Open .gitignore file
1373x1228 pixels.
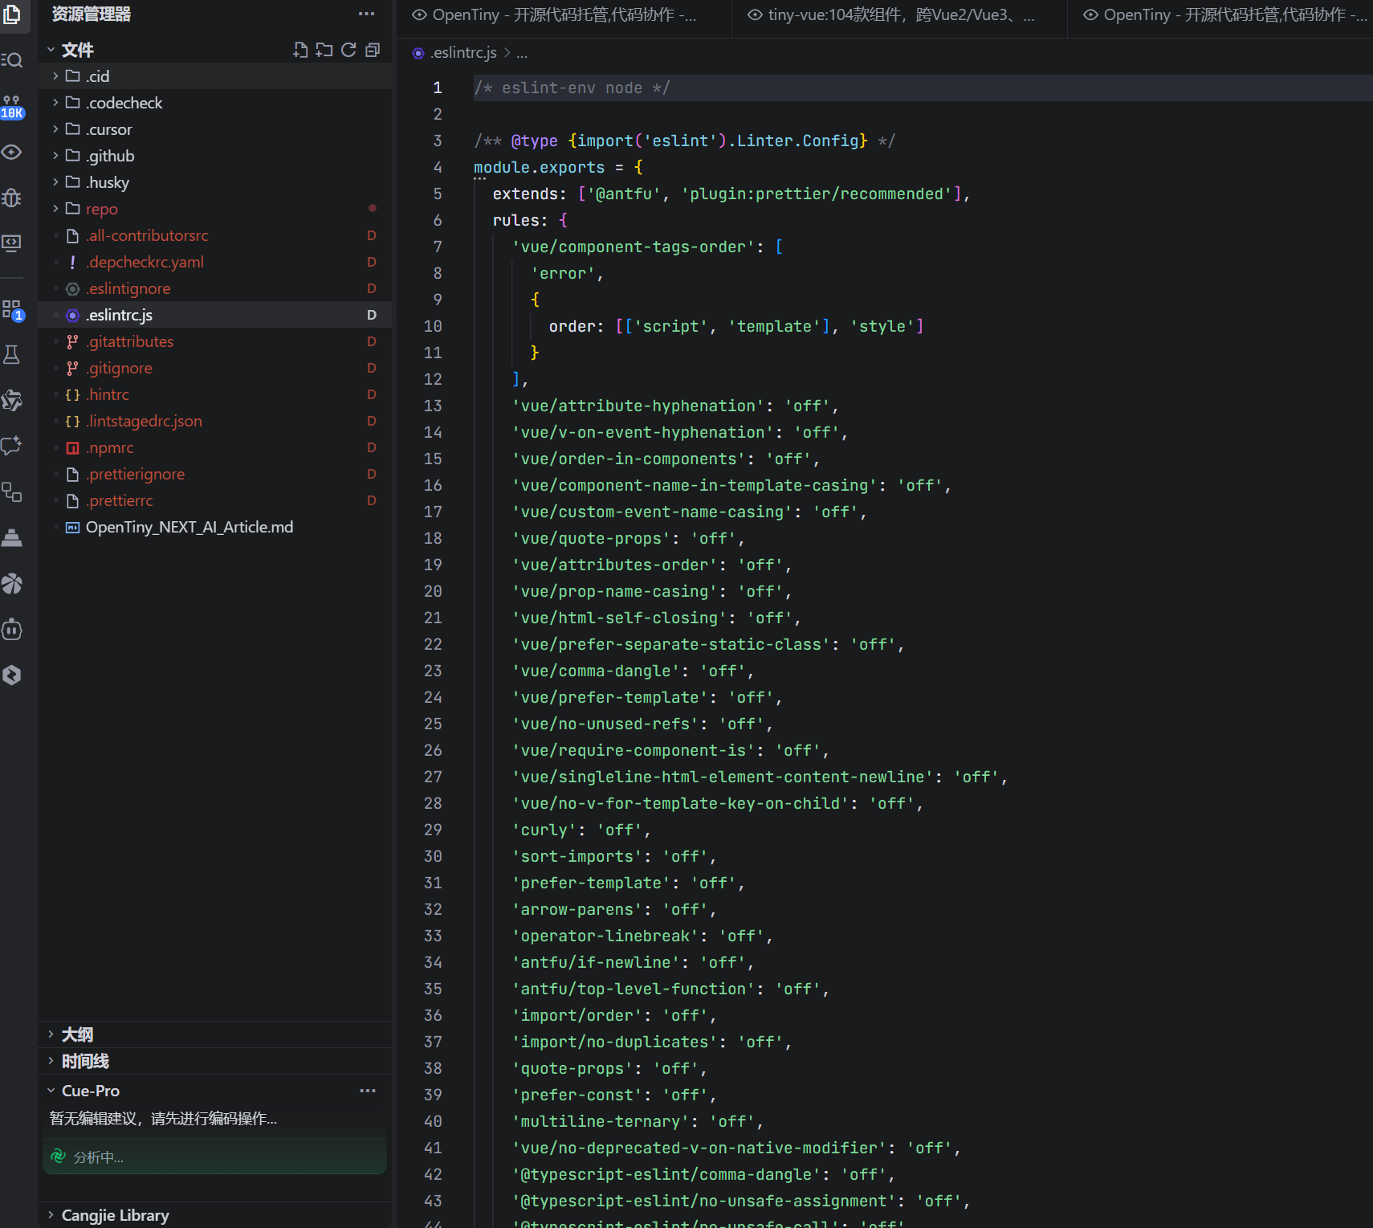click(x=214, y=368)
